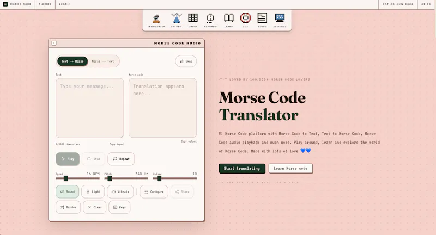Click Learn Morse code button
Viewport: 436px width, 235px height.
[x=290, y=169]
